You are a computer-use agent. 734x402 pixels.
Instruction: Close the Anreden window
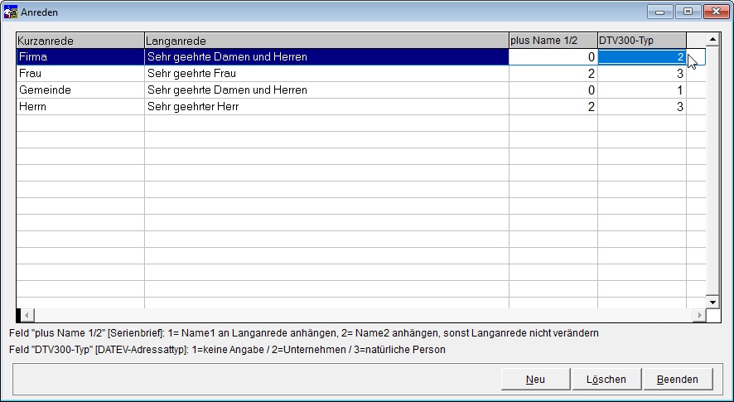717,12
